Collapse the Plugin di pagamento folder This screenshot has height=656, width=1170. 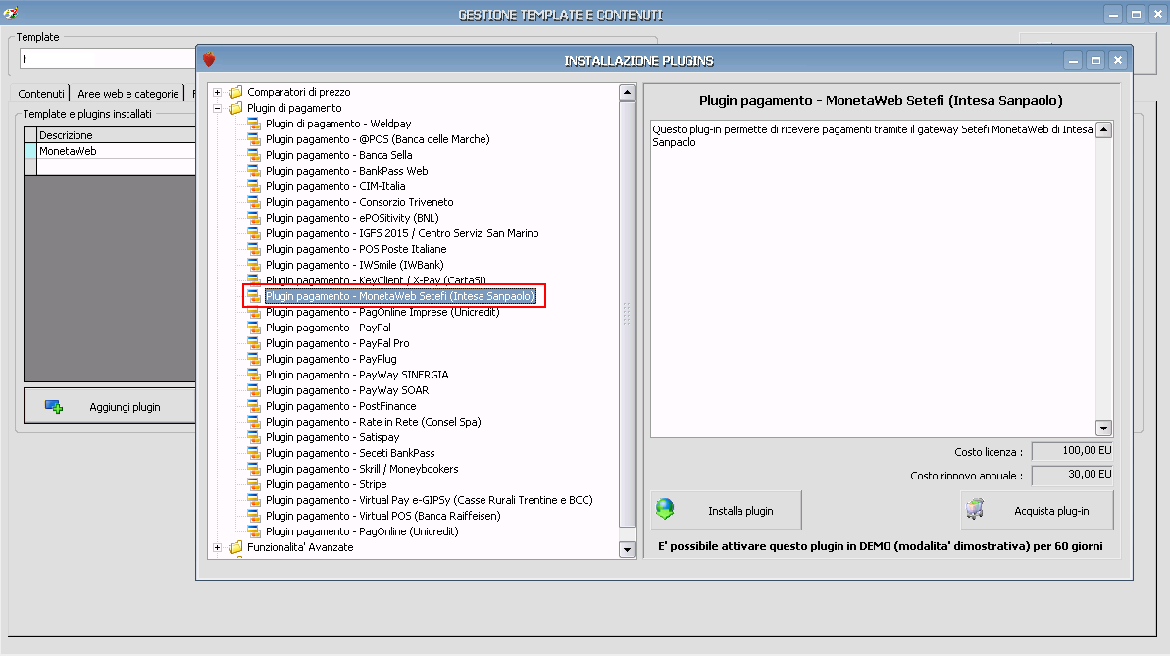pos(217,108)
